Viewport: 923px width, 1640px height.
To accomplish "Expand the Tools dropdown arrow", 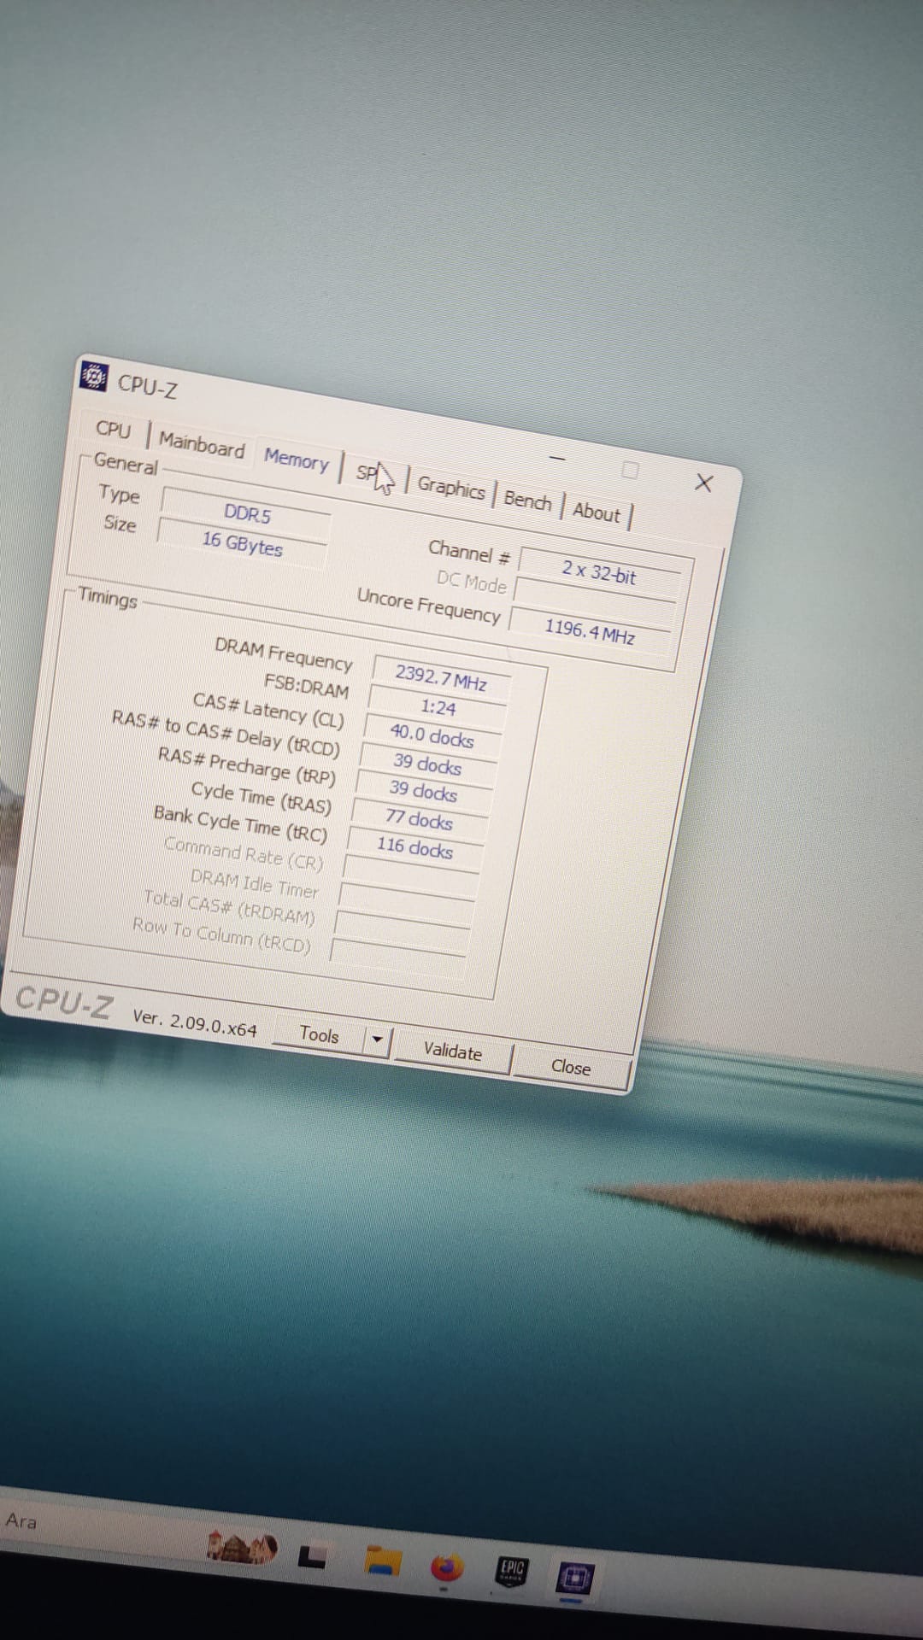I will point(377,1040).
